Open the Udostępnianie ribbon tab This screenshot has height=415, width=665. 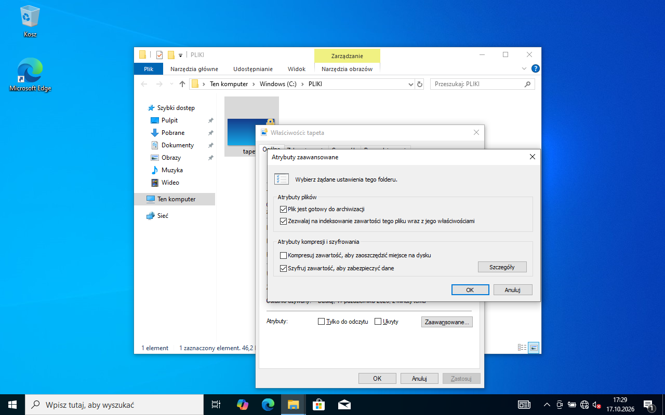[x=253, y=69]
